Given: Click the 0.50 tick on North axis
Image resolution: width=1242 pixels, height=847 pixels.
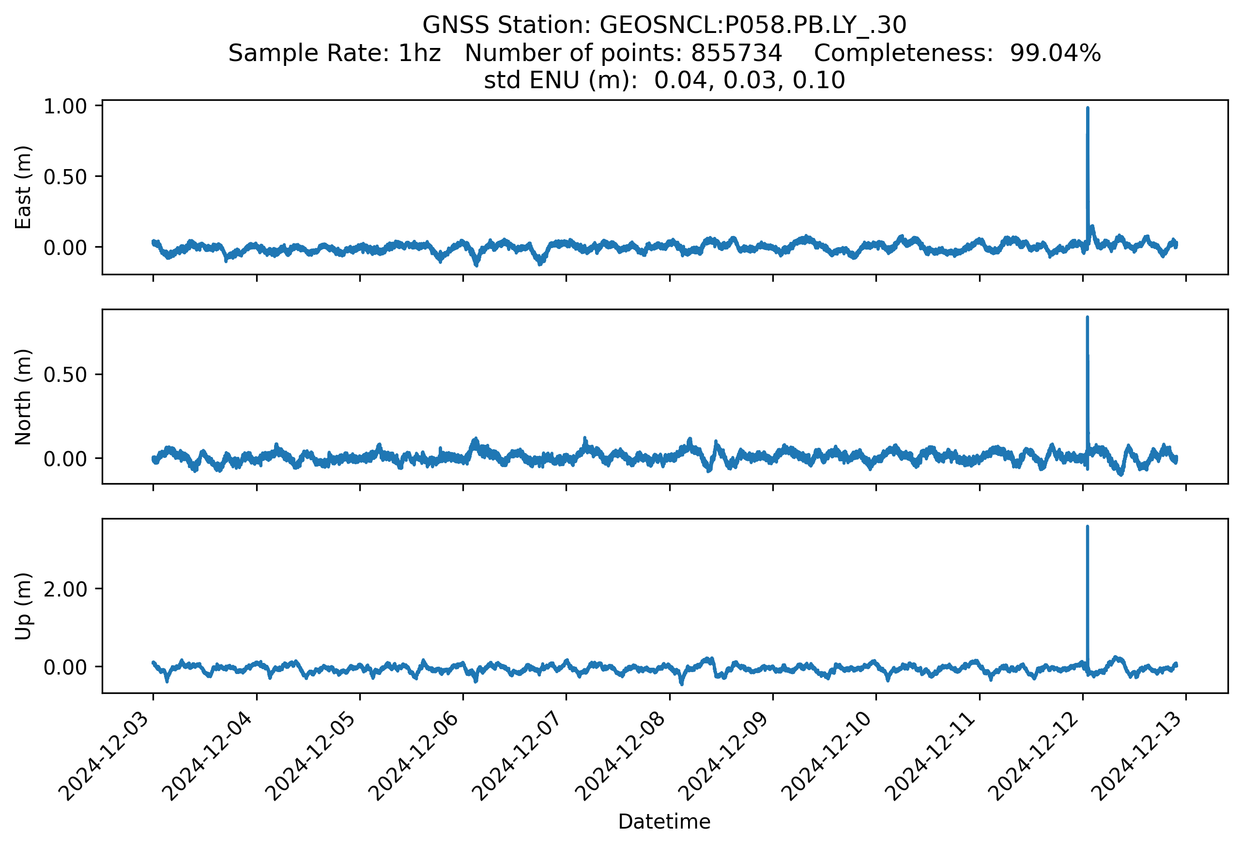Looking at the screenshot, I should [x=65, y=375].
